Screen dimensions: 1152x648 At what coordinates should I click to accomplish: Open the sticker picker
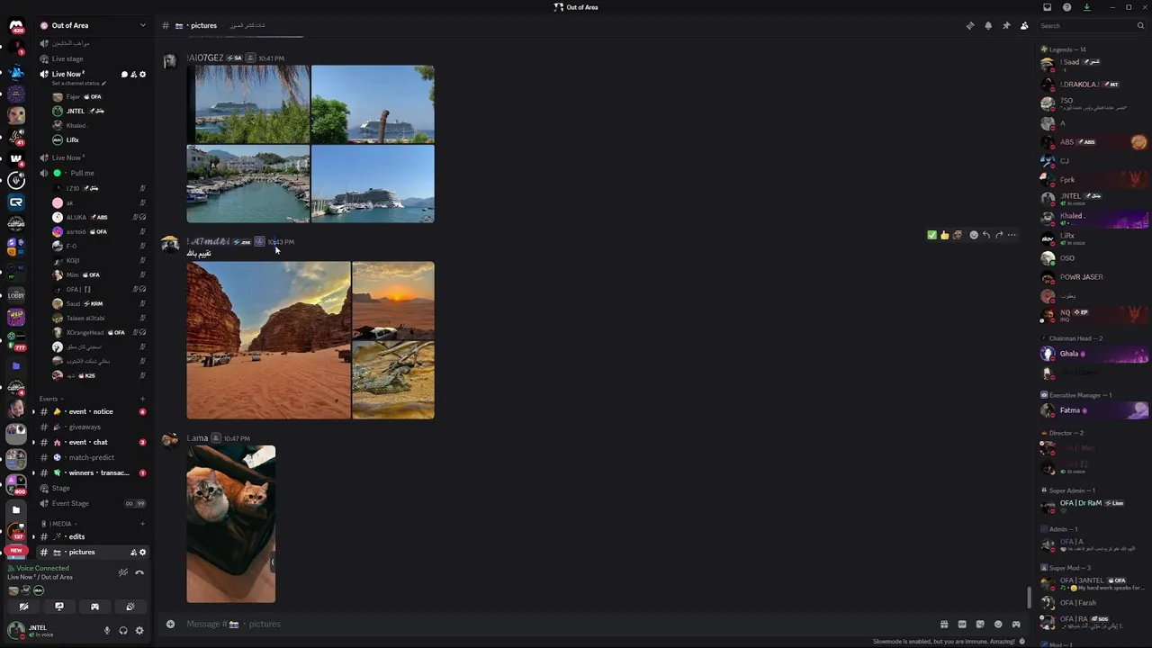[980, 624]
